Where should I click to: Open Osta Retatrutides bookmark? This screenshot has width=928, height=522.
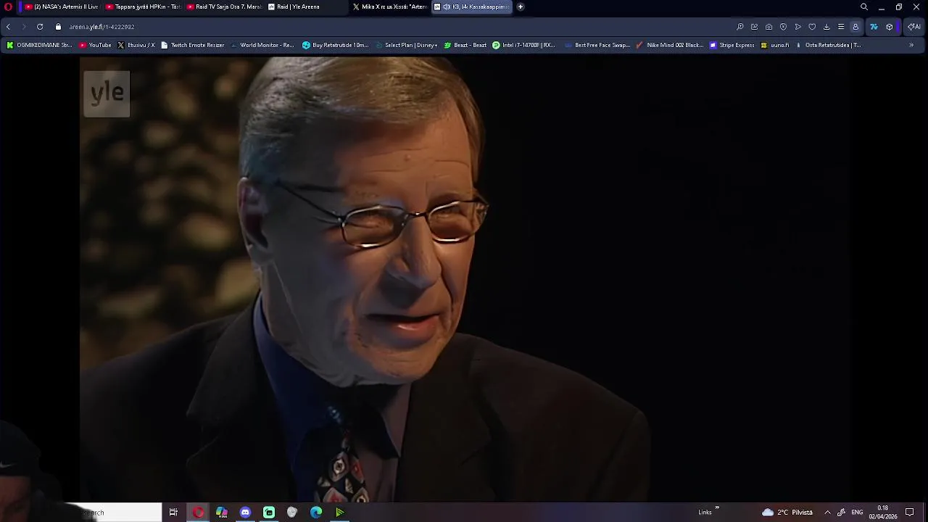pyautogui.click(x=828, y=45)
